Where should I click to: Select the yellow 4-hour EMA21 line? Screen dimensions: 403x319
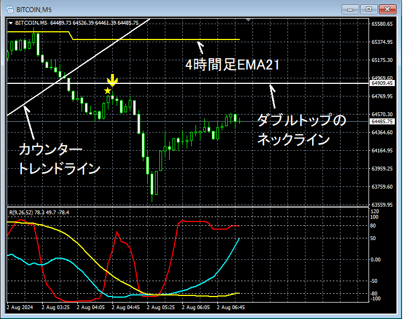(x=154, y=39)
